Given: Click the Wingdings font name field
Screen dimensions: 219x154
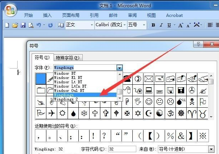Looking at the screenshot, I should 85,68.
